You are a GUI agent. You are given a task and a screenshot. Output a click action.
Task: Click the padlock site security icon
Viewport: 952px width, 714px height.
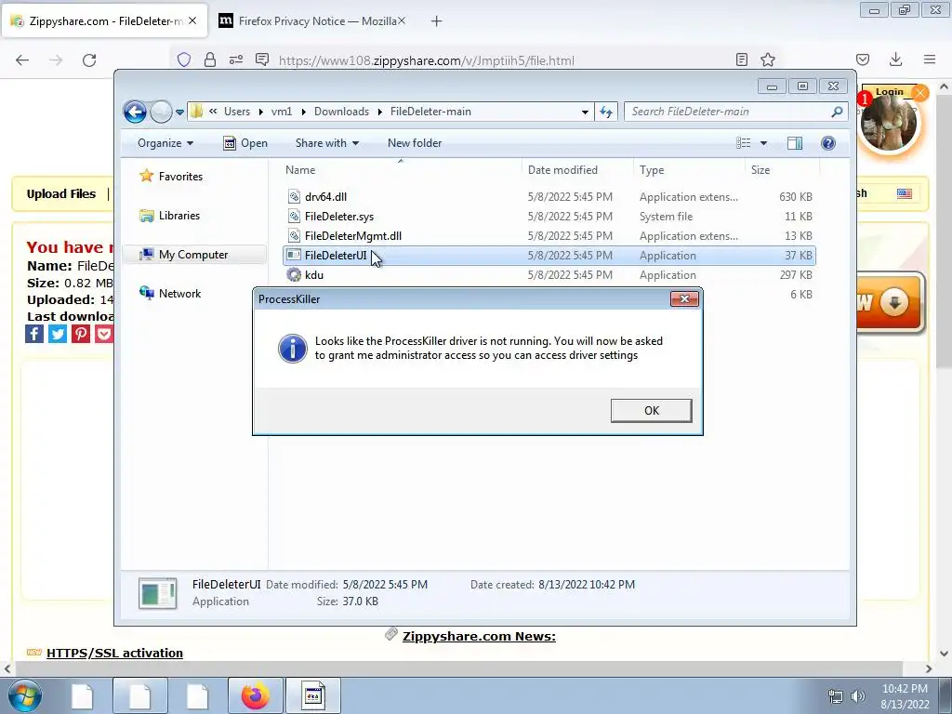210,59
